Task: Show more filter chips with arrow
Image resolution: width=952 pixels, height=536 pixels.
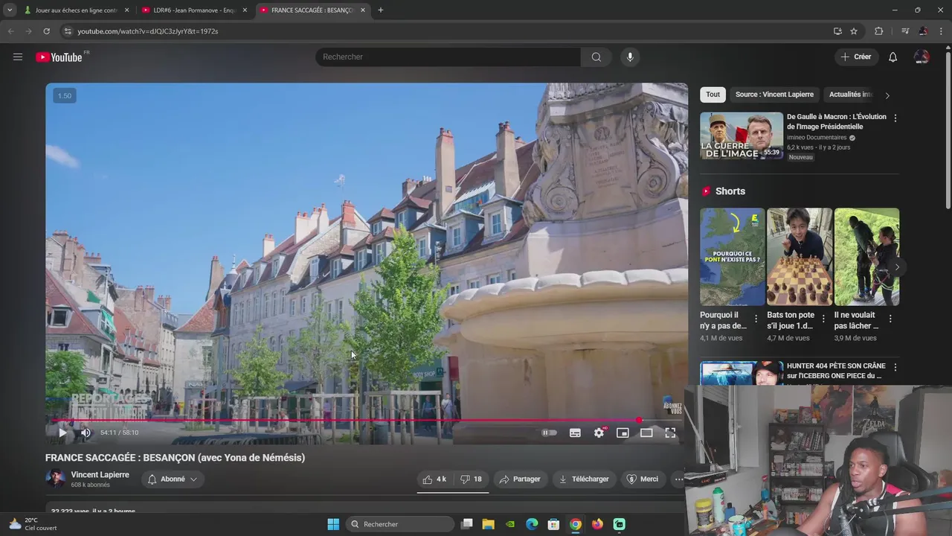Action: click(887, 95)
